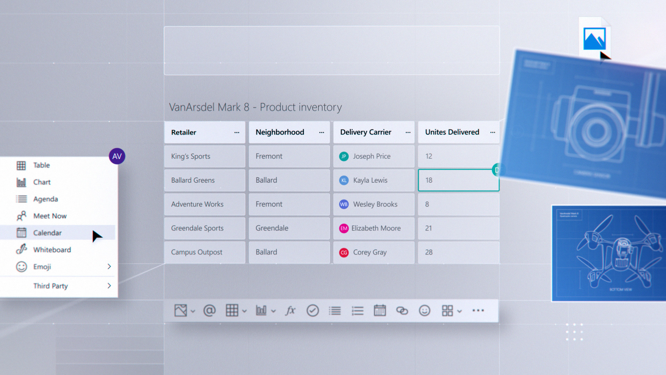Image resolution: width=666 pixels, height=375 pixels.
Task: Expand the table insert dropdown arrow
Action: [244, 311]
